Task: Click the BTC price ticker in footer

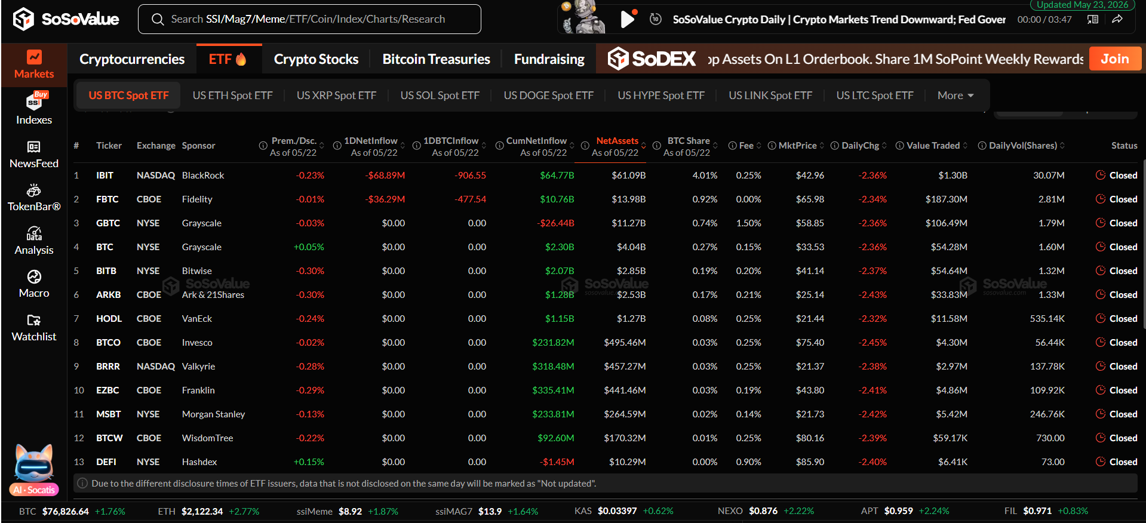Action: tap(72, 511)
